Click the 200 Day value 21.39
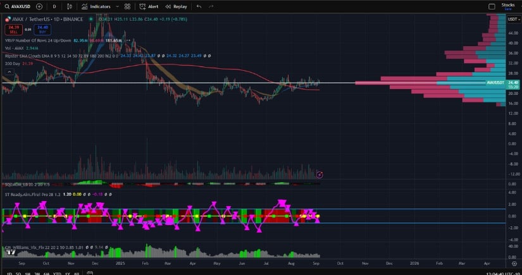This screenshot has height=275, width=522. point(28,63)
